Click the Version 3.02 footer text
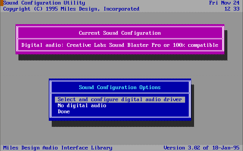Screen dimensions: 243x151 pyautogui.click(x=201, y=148)
